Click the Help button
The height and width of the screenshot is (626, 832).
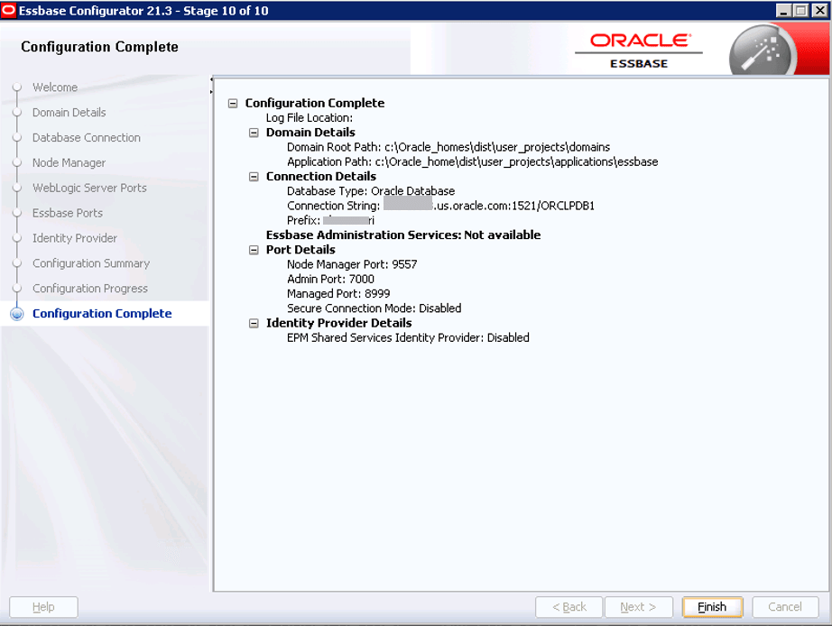pos(43,607)
